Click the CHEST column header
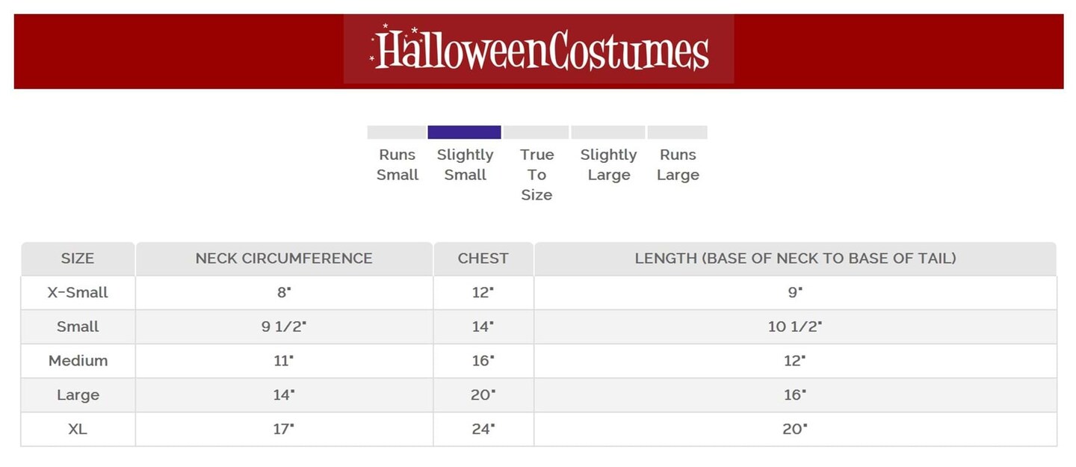The image size is (1076, 467). point(483,259)
